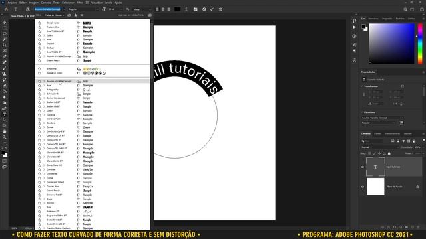Choose Acumin Variable Concept highlighted font row
This screenshot has width=426, height=239.
click(93, 81)
